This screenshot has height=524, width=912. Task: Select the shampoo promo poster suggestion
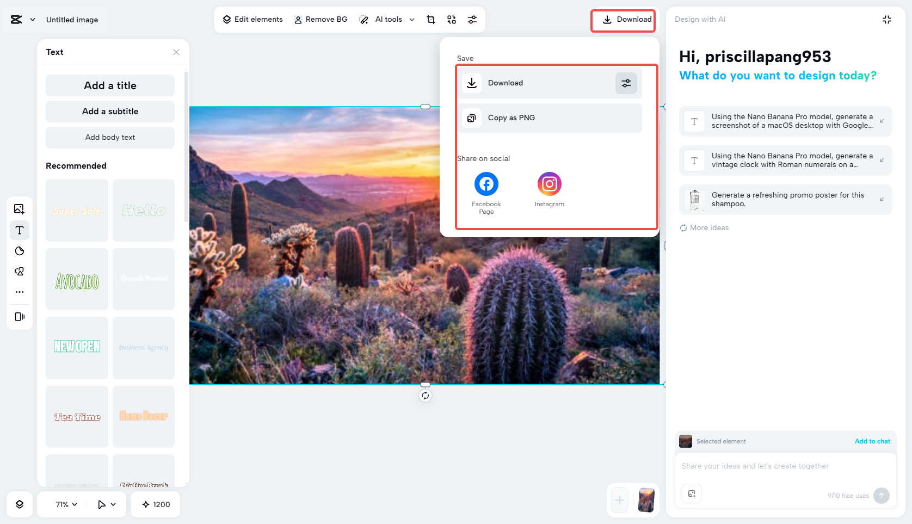click(x=785, y=200)
